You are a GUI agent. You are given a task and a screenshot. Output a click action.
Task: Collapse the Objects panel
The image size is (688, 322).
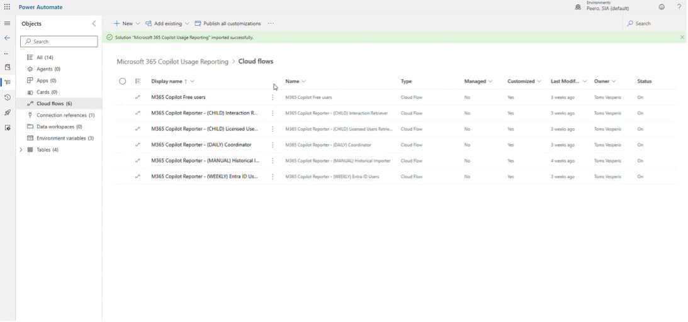(94, 23)
